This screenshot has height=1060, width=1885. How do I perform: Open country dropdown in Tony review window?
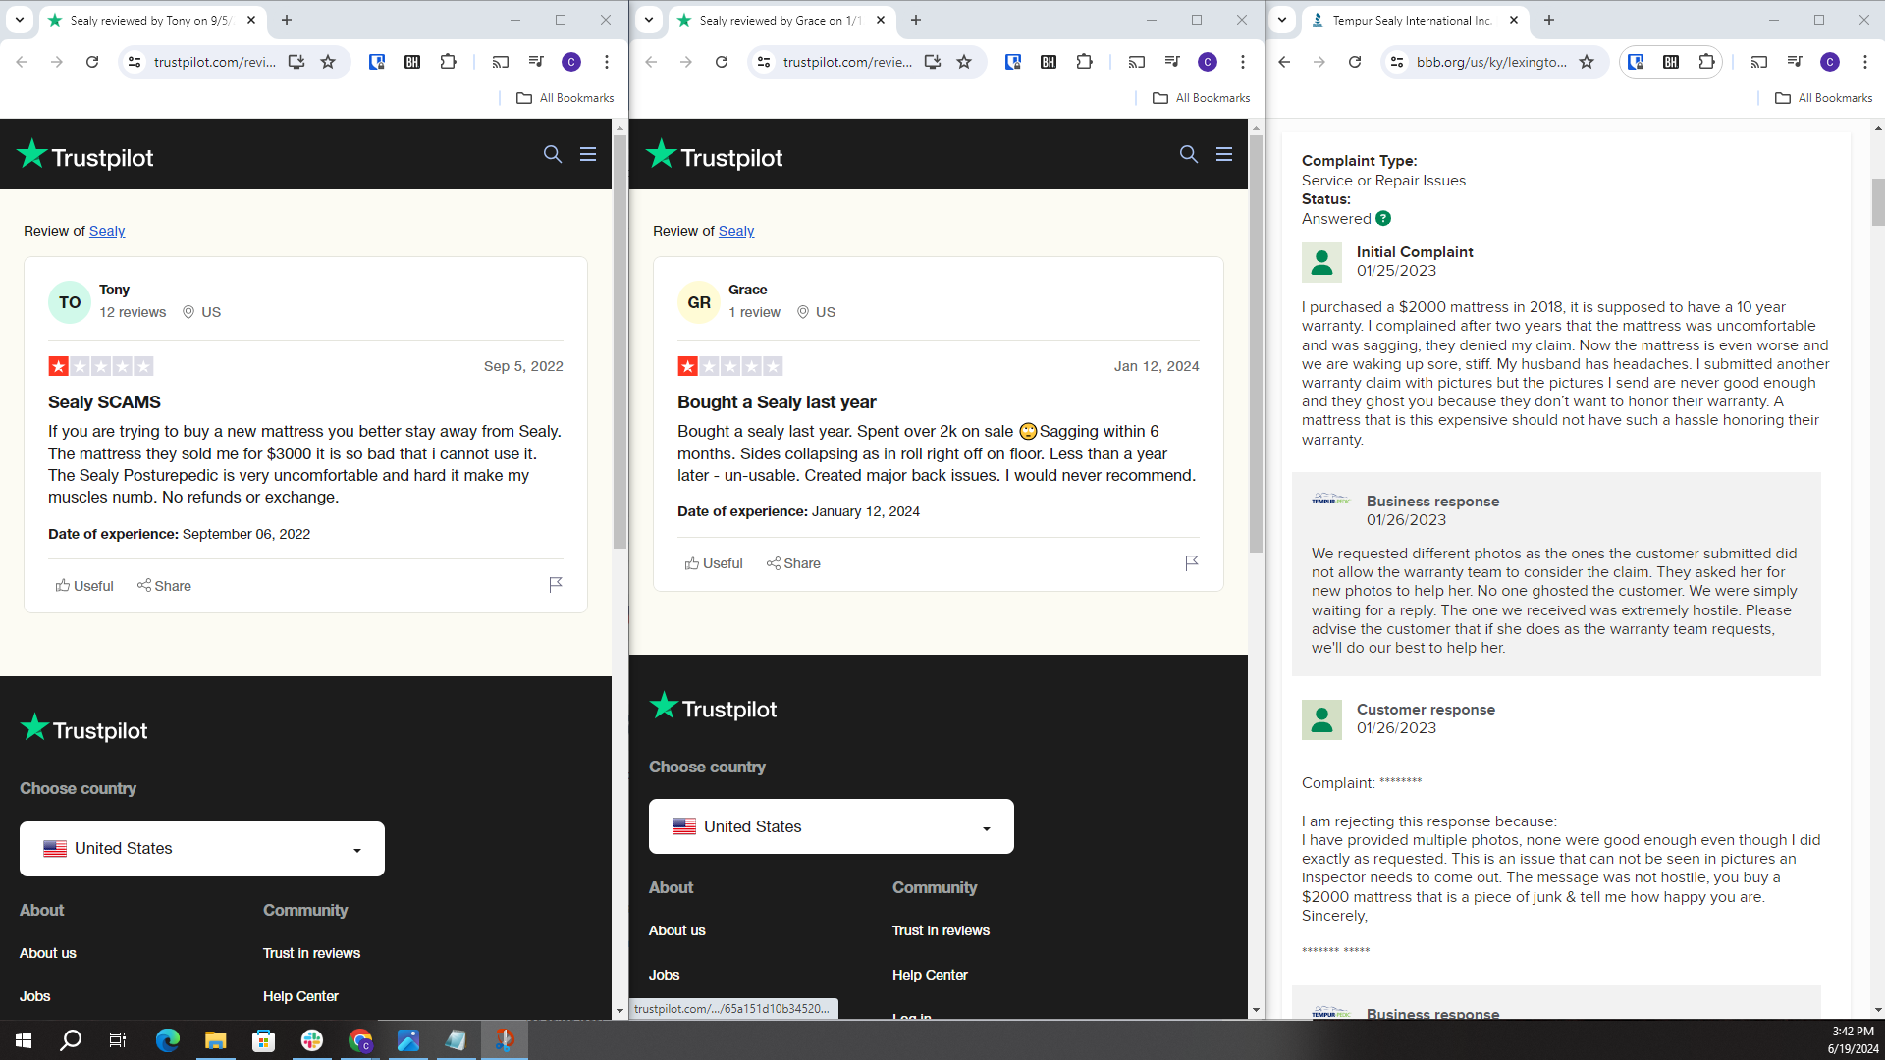[x=202, y=849]
